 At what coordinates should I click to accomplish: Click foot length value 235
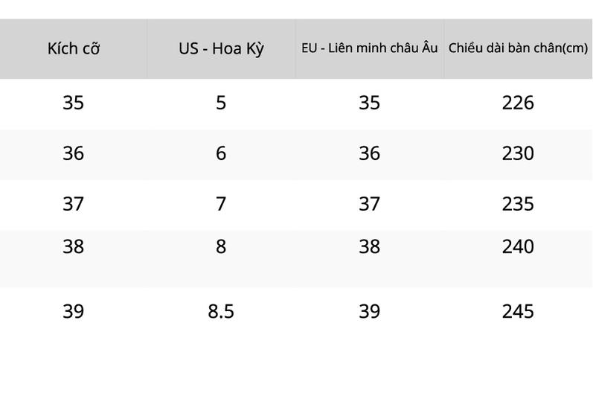518,204
